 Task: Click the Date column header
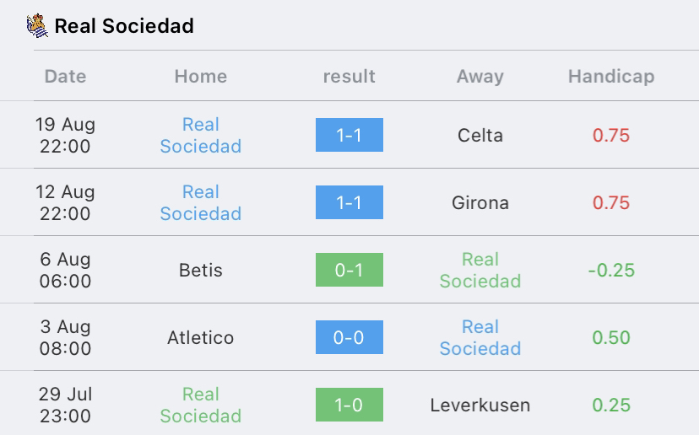(65, 76)
